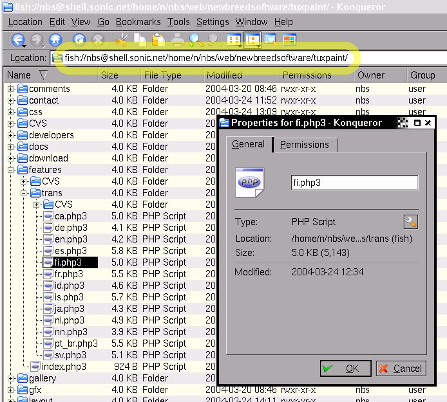Click the gallery folder icon
Viewport: 447px width, 402px height.
[x=23, y=378]
